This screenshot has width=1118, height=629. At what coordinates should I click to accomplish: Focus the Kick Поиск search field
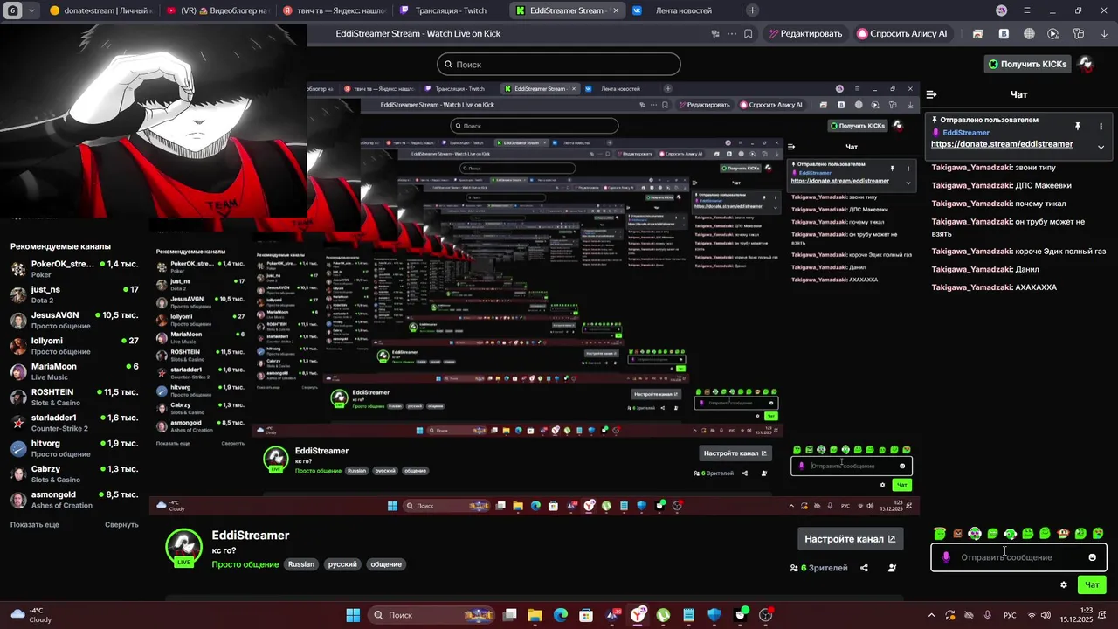[x=559, y=64]
